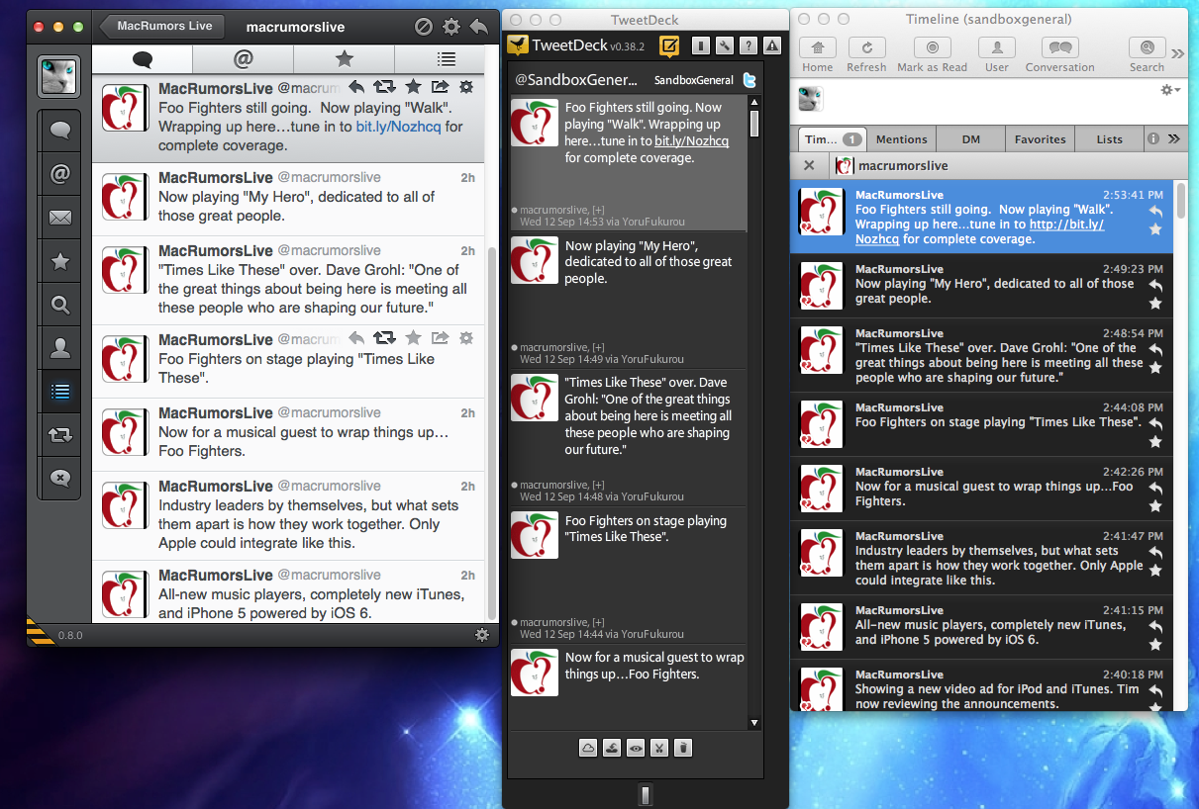Screen dimensions: 1199x809
Task: Reply to the "Walk" tweet in left window
Action: [357, 88]
